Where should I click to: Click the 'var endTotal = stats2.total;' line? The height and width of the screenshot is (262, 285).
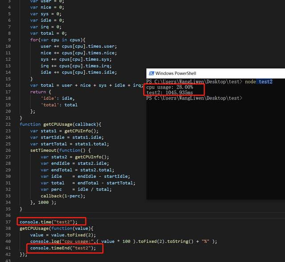coord(77,170)
